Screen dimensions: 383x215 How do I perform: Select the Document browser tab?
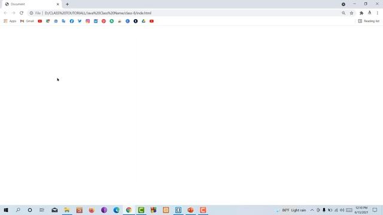32,4
